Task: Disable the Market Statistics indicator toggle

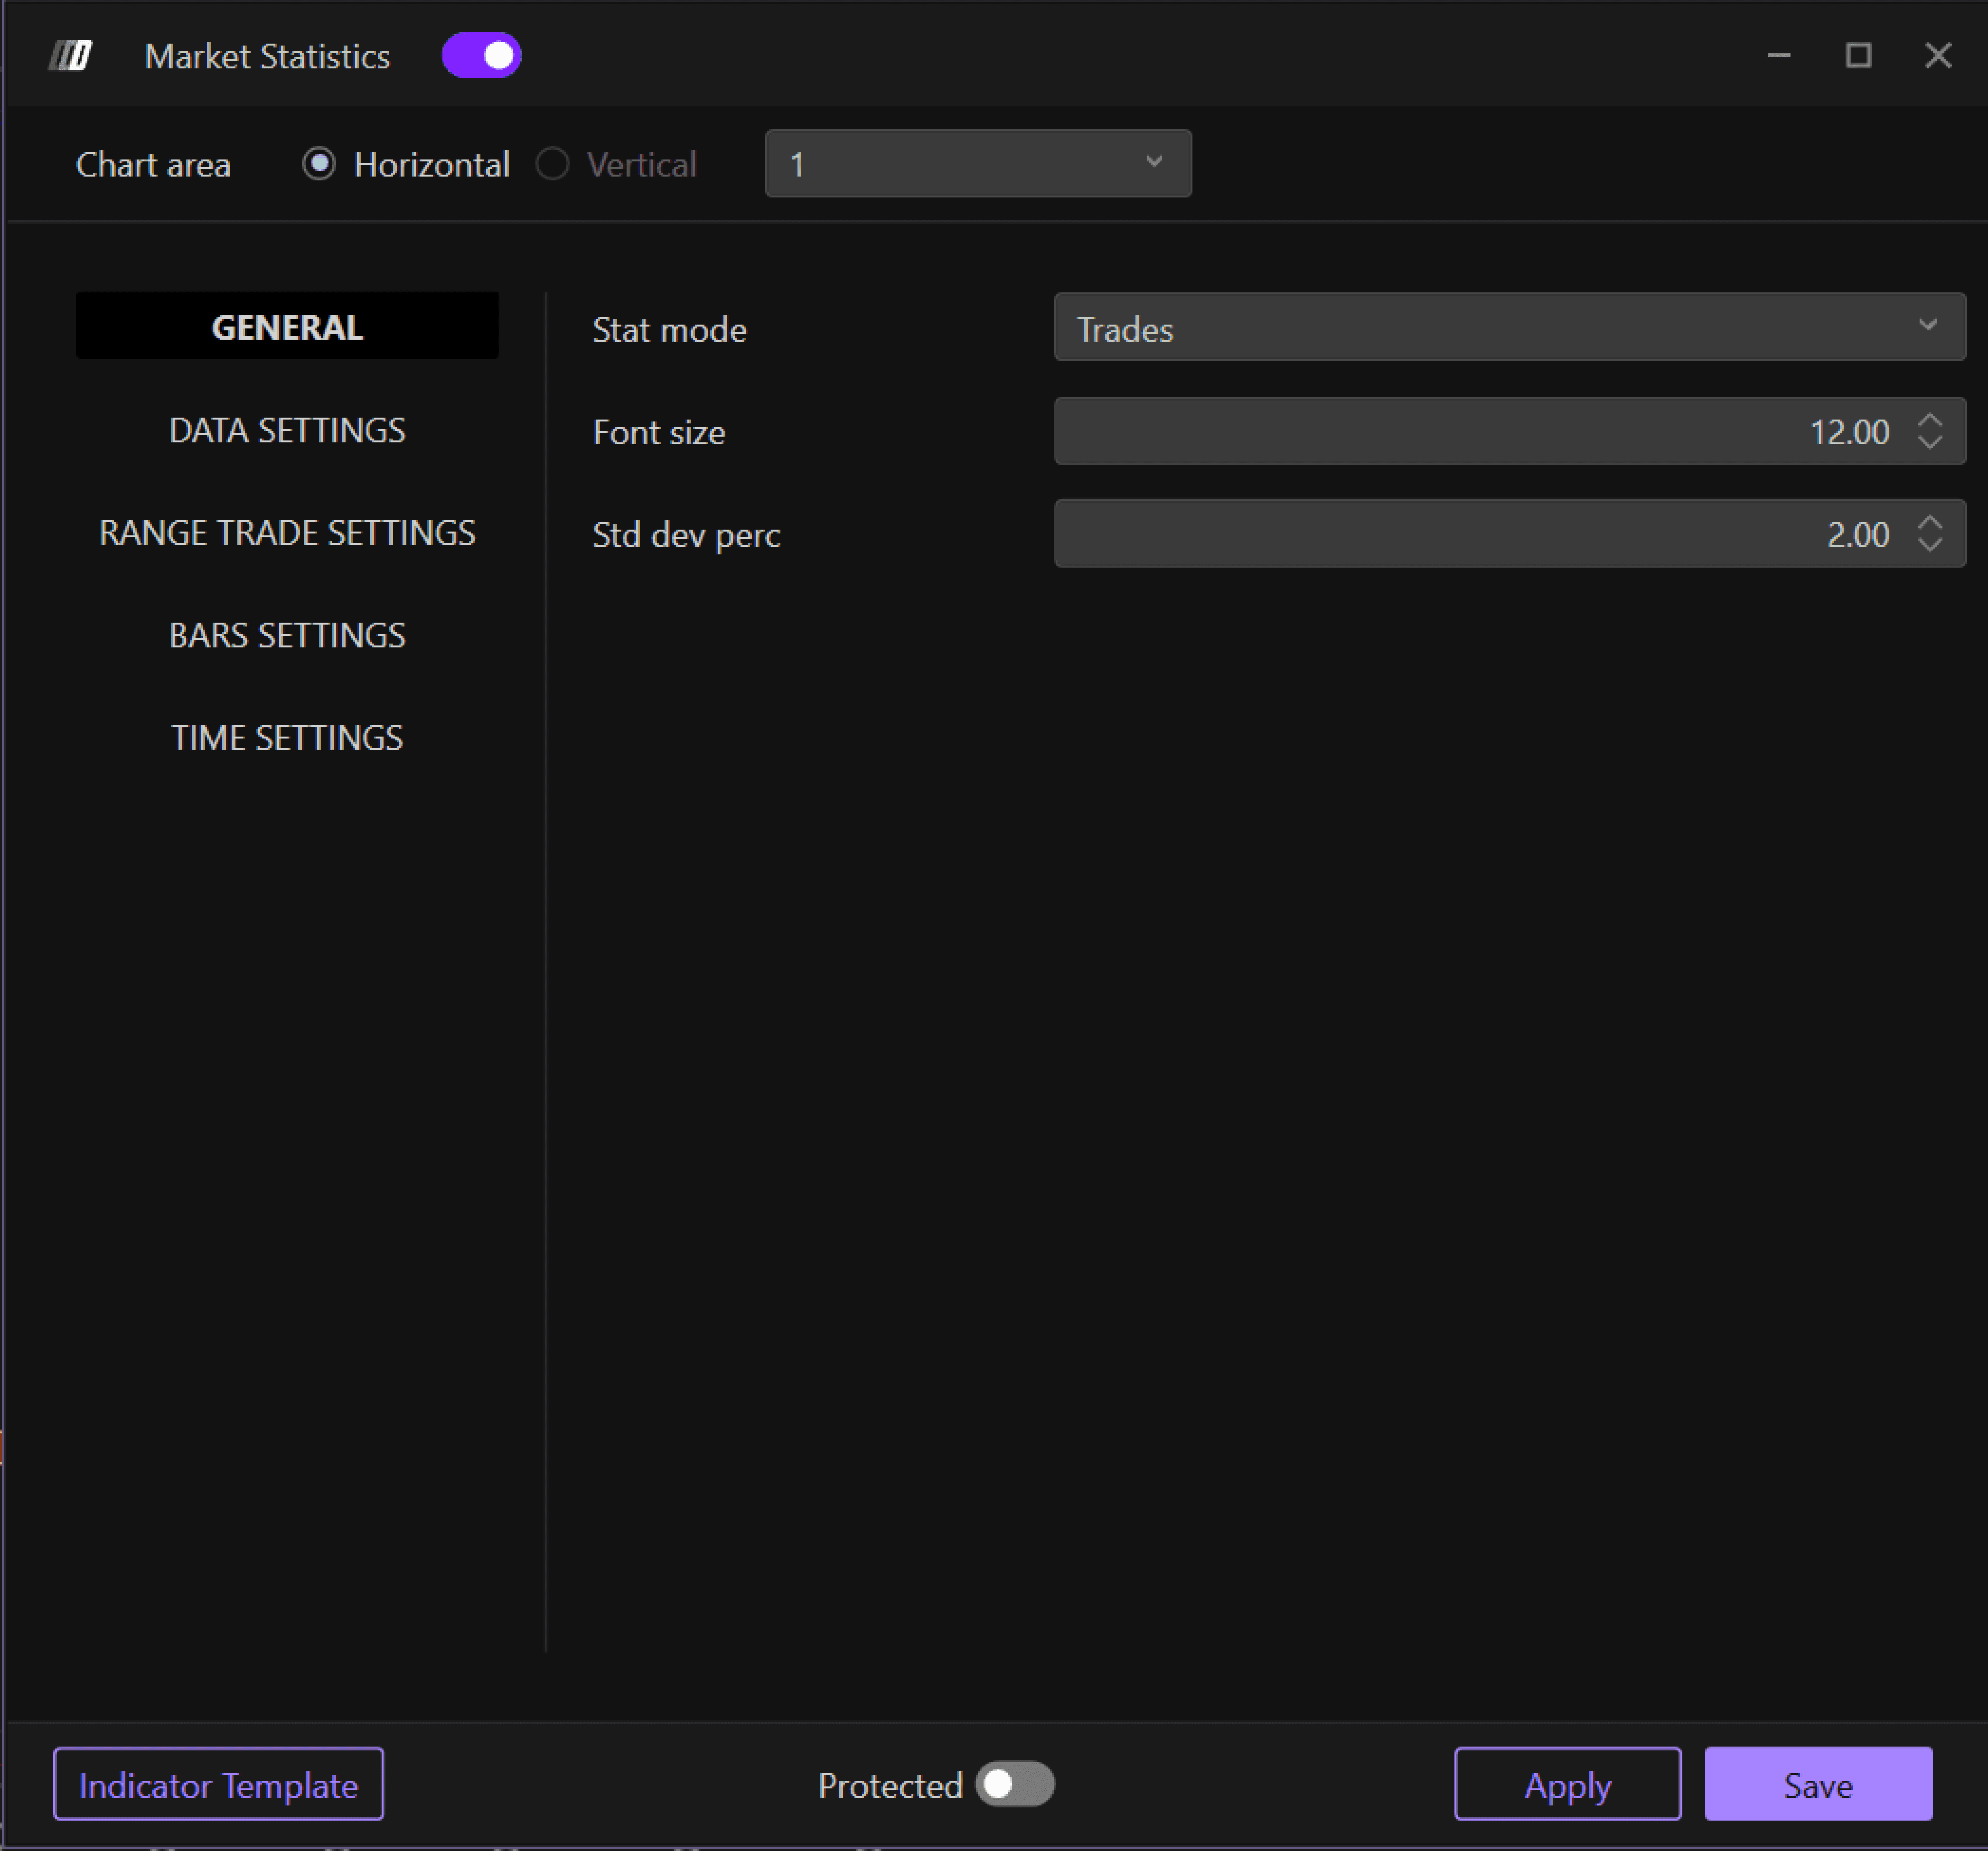Action: pyautogui.click(x=481, y=56)
